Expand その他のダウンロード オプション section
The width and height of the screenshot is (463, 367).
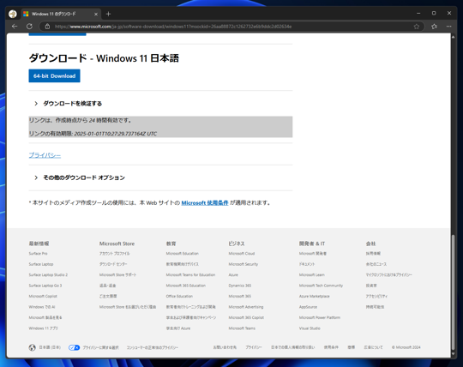pyautogui.click(x=80, y=177)
